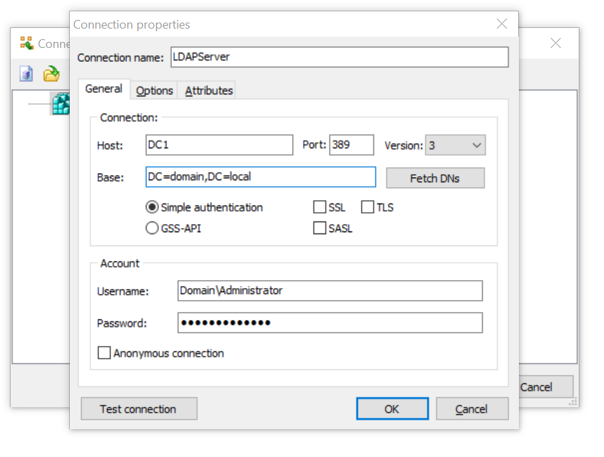The image size is (604, 457).
Task: Open the Attributes tab
Action: coord(209,90)
